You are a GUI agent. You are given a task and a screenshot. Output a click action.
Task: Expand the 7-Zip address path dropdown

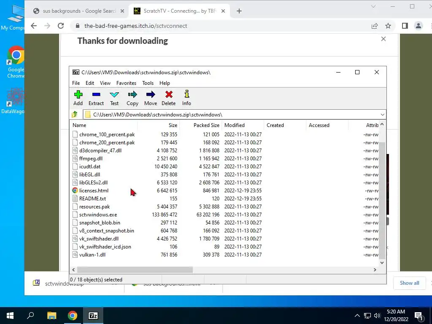[382, 115]
